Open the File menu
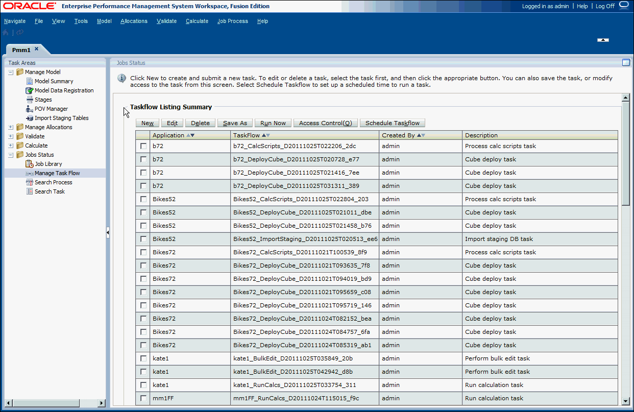The width and height of the screenshot is (634, 412). tap(39, 21)
